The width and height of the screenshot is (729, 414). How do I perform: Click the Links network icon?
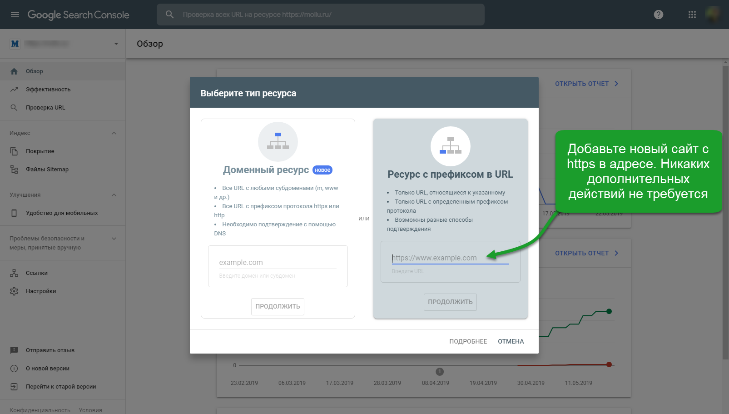14,273
